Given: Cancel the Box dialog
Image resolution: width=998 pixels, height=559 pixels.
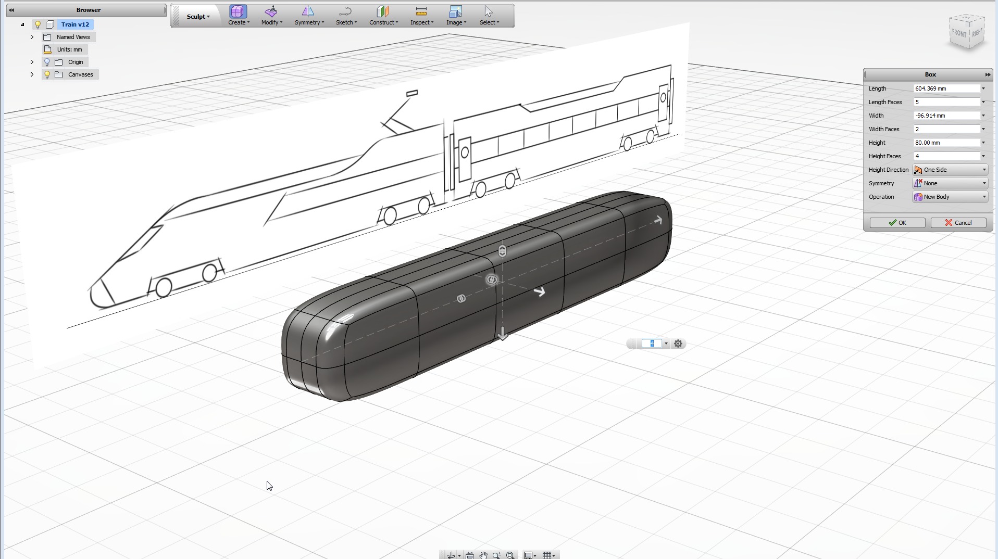Looking at the screenshot, I should pos(958,223).
